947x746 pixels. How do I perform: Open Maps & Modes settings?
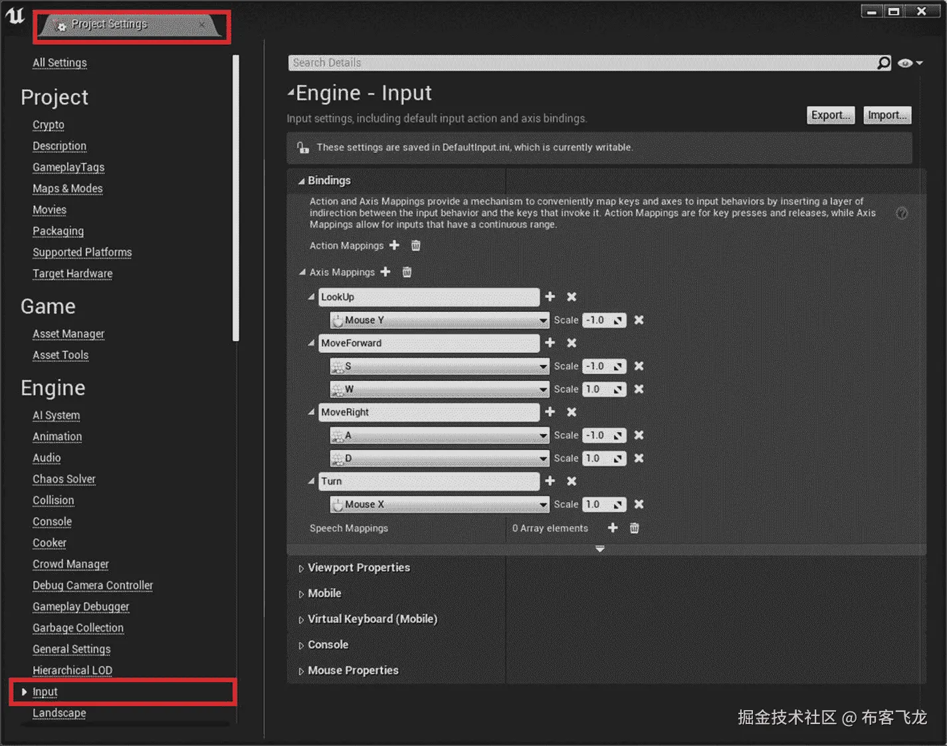(x=68, y=188)
